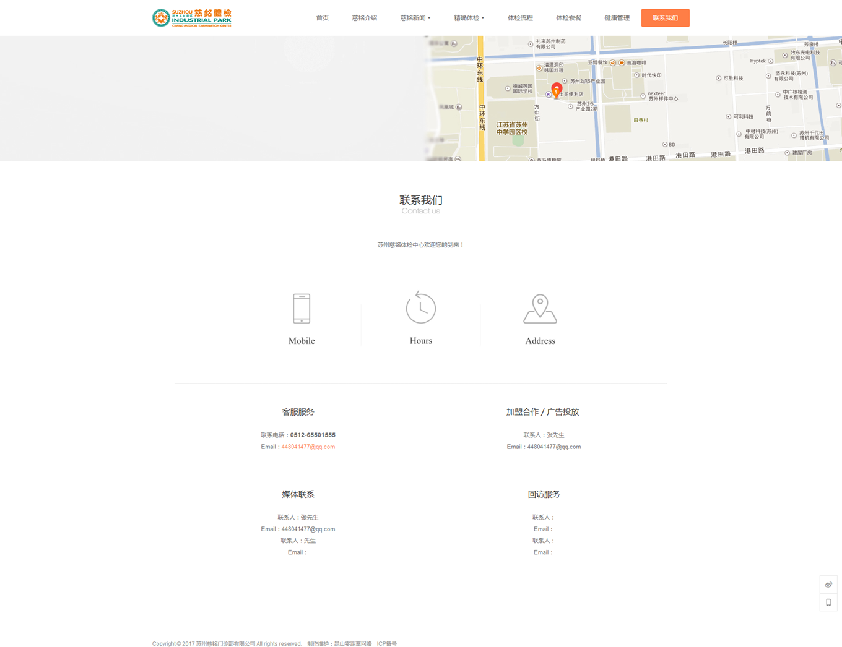Click 江苏省苏州中学园区校 on the map

512,128
